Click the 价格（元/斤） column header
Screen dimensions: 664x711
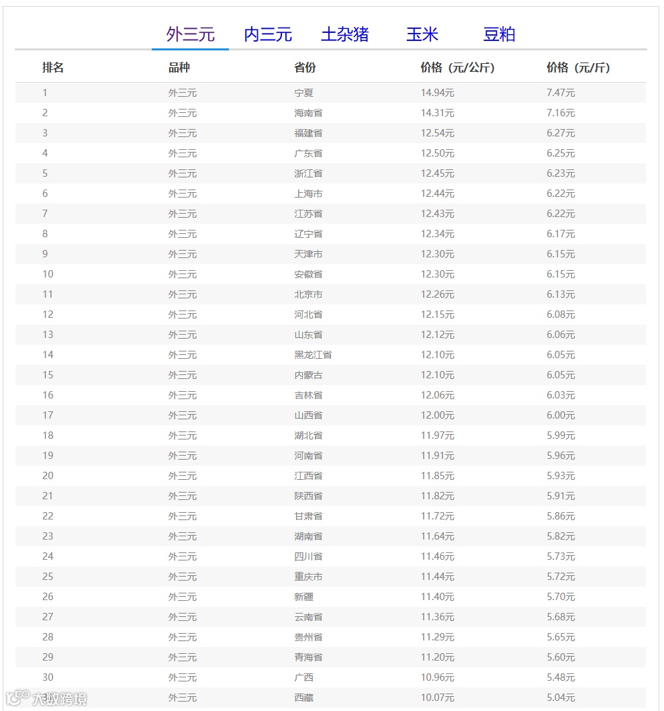[x=578, y=68]
